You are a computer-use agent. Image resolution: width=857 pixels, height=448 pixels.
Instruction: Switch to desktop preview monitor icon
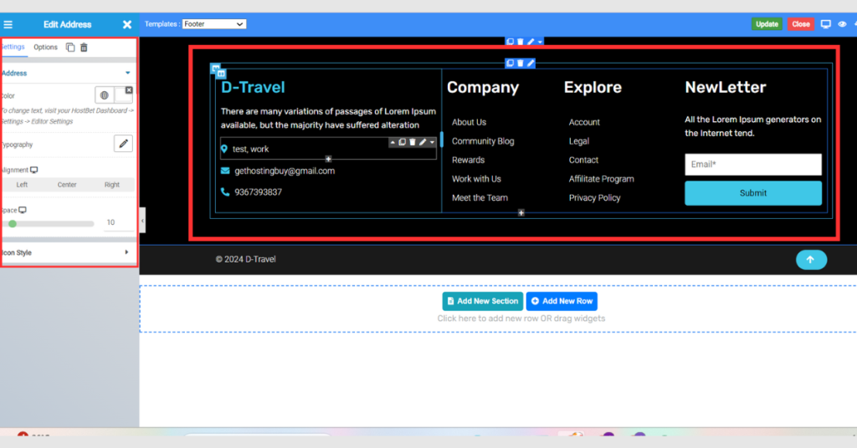[826, 24]
